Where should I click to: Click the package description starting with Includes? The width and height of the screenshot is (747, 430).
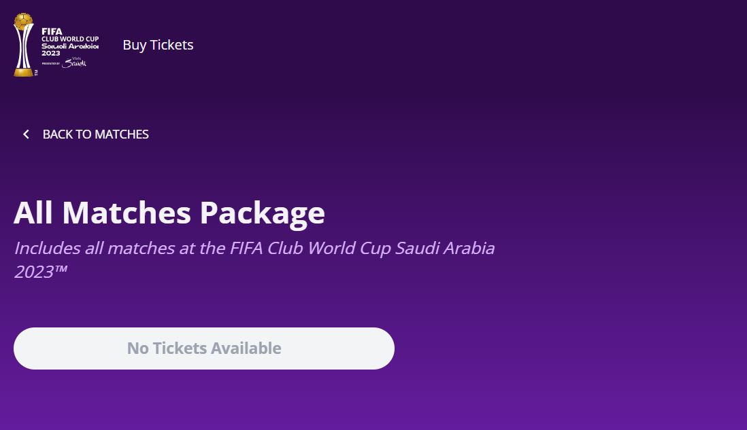(x=254, y=259)
